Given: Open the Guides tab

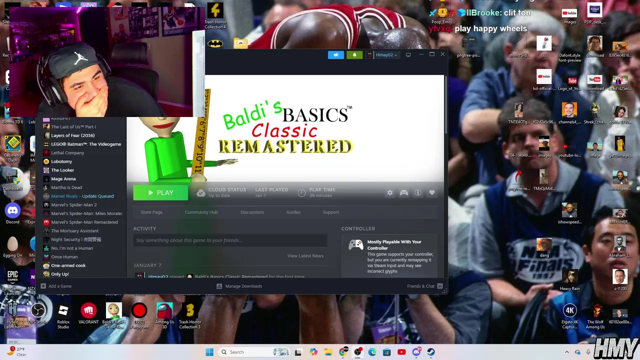Looking at the screenshot, I should click(x=293, y=212).
